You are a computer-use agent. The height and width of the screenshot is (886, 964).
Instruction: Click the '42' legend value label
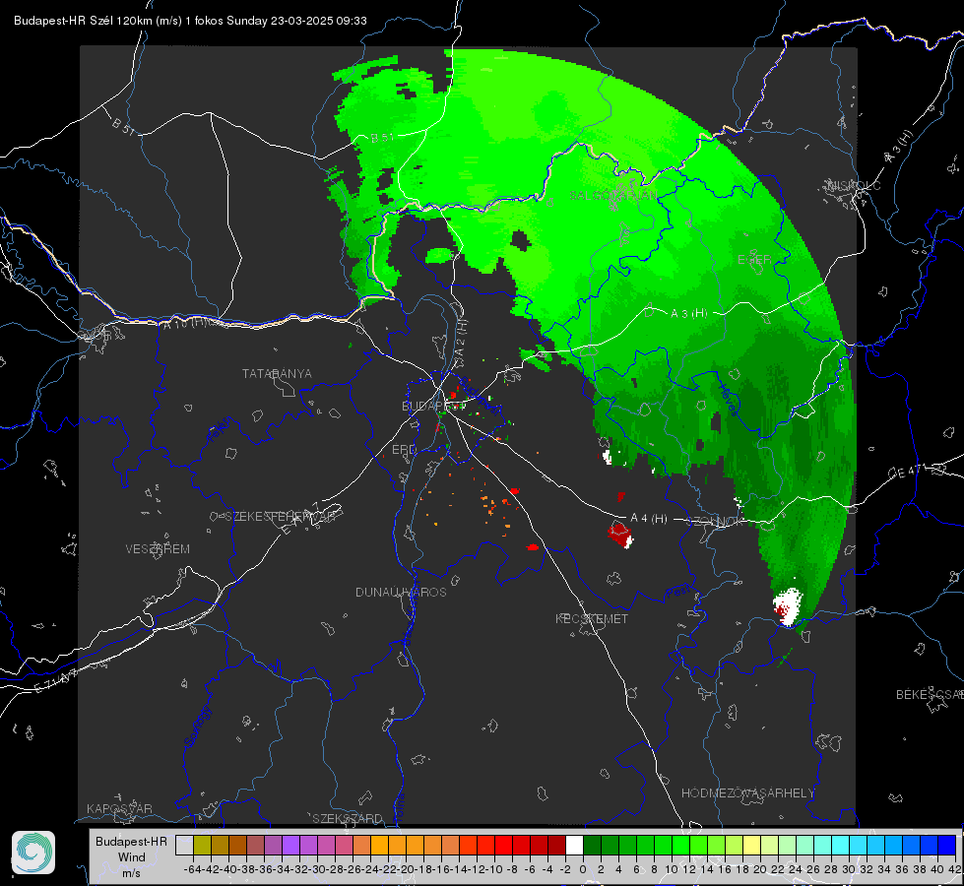tap(954, 869)
